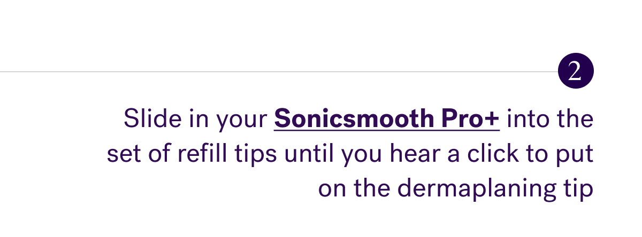642x237 pixels.
Task: Click the horizontal divider line beside step 2
Action: coord(279,71)
